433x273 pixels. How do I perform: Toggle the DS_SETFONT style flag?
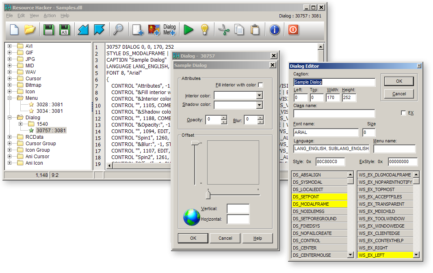click(x=320, y=197)
